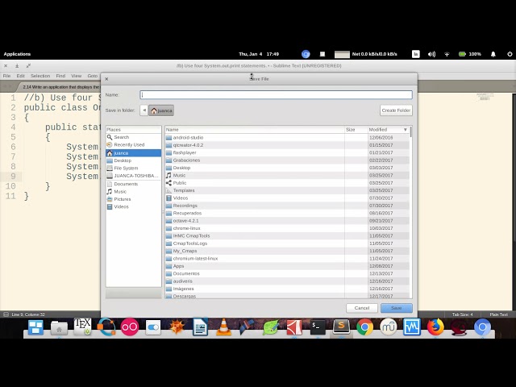Click the Chromium indicator in top panel

click(x=306, y=54)
